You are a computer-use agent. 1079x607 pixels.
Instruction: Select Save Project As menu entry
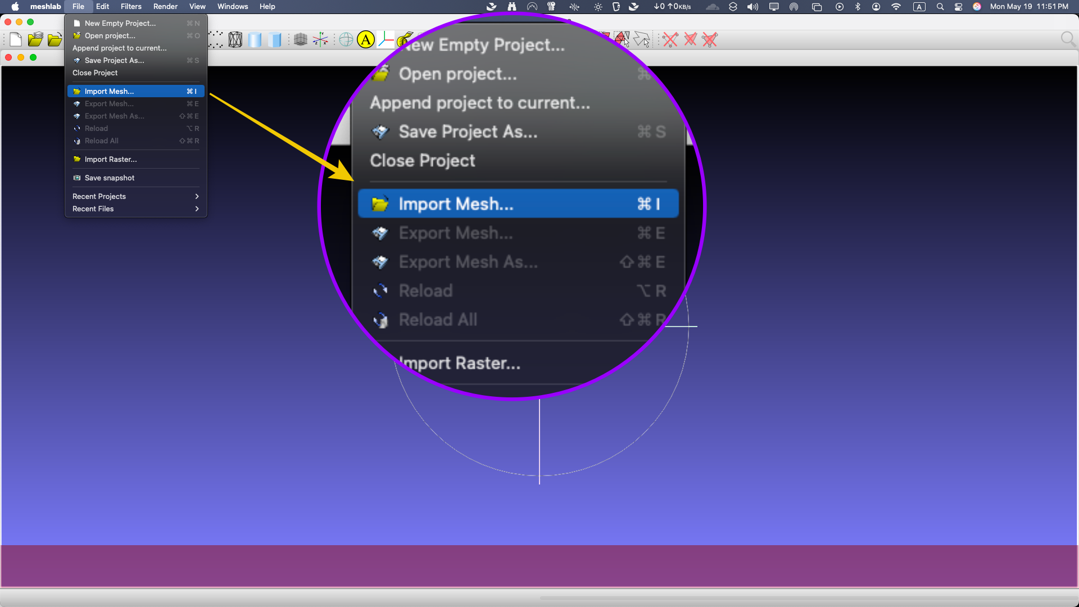[135, 60]
